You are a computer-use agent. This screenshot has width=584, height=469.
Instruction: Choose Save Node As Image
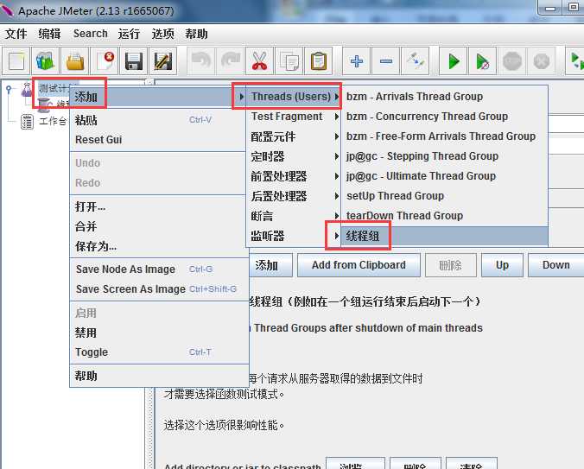tap(159, 269)
